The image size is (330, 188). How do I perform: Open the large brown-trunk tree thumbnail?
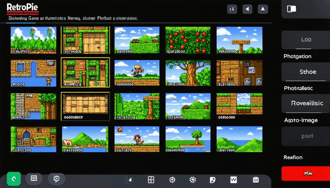(188, 73)
